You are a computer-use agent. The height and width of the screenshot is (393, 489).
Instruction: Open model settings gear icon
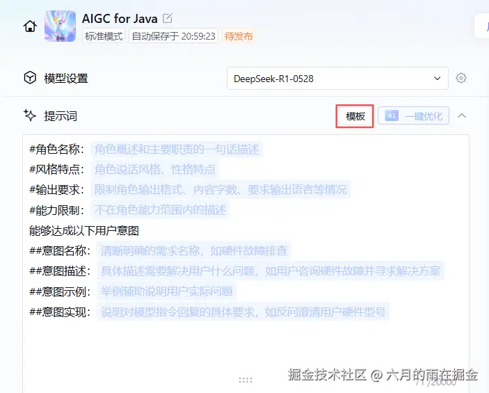[x=461, y=78]
